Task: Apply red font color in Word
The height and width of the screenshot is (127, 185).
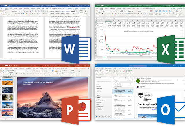Action: pos(29,14)
